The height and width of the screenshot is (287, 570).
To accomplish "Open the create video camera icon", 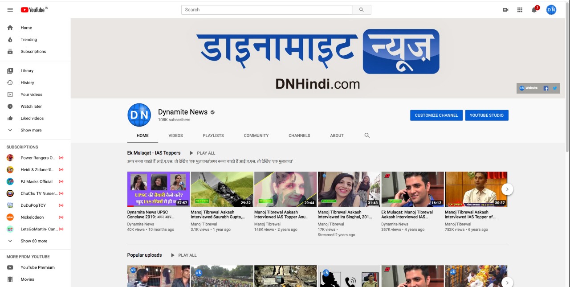I will click(505, 10).
